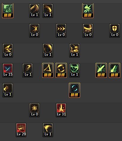Viewport: 122px width, 141px height.
Task: Select the rightmost green feather mastered skill
Action: tap(115, 70)
